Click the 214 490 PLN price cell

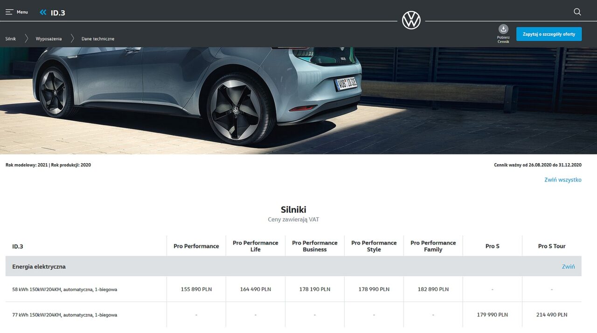[x=552, y=315]
